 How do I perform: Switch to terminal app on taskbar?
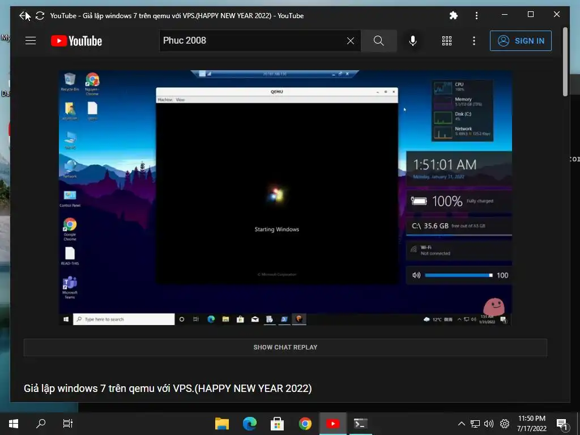click(x=360, y=424)
